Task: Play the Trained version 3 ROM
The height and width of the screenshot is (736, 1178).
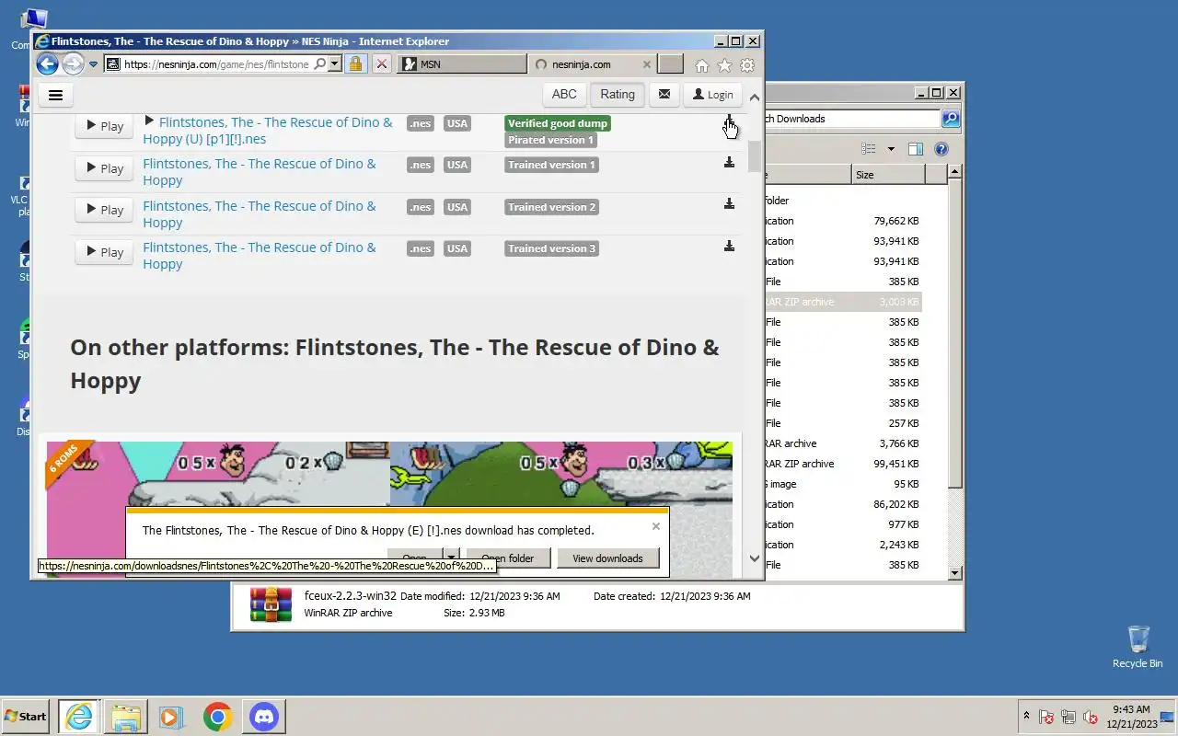Action: pyautogui.click(x=104, y=251)
